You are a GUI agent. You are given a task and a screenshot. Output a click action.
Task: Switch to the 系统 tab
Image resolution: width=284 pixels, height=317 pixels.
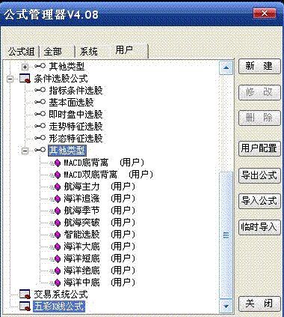(x=92, y=52)
